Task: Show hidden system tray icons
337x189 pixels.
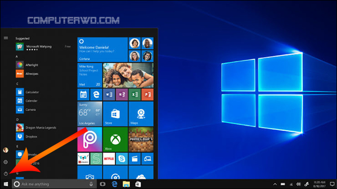Action: click(275, 184)
